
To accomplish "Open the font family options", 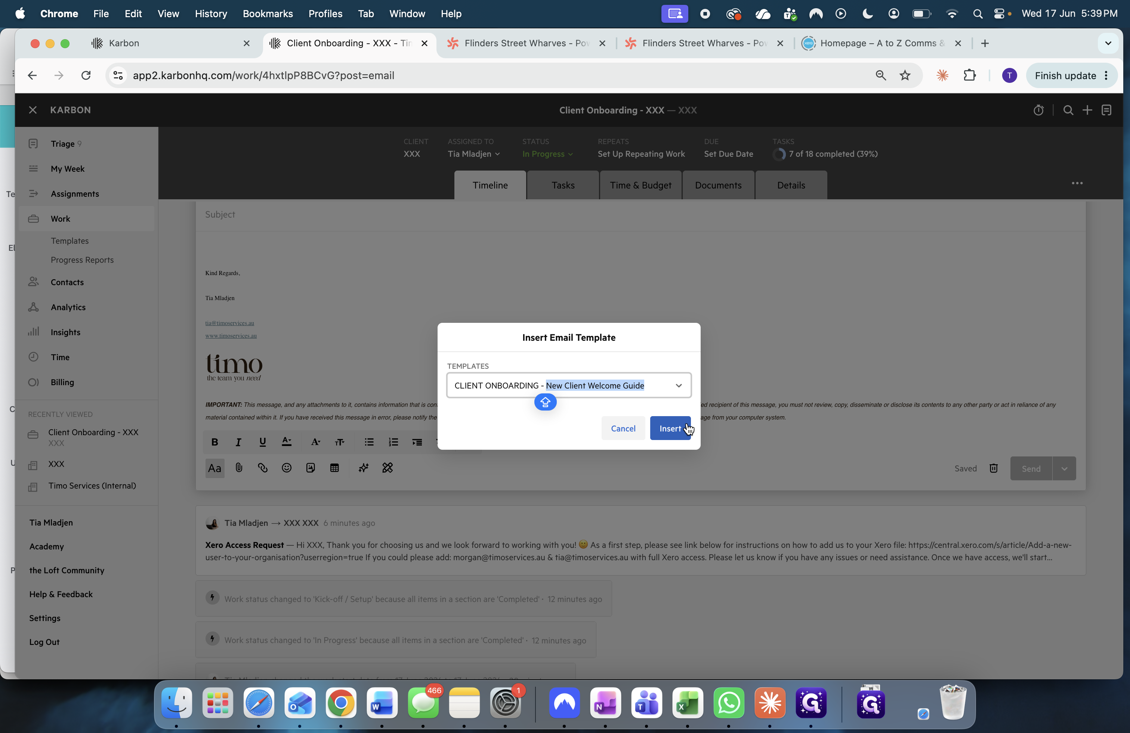I will pos(315,442).
